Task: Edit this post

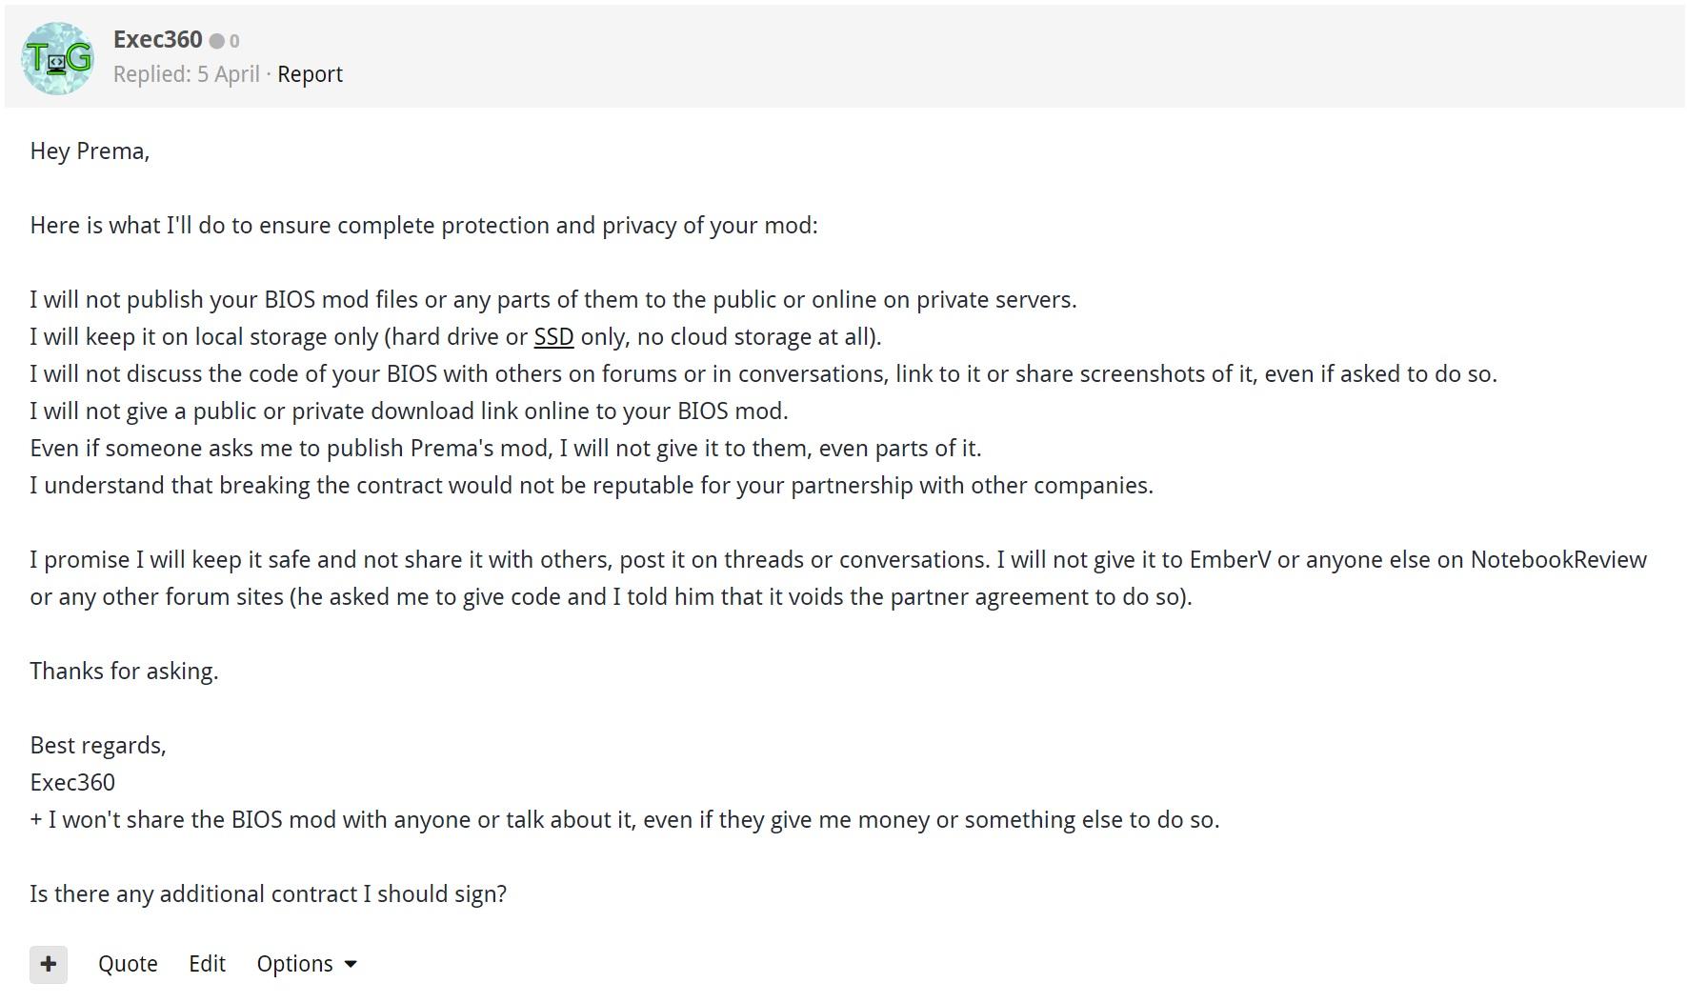Action: click(x=207, y=964)
